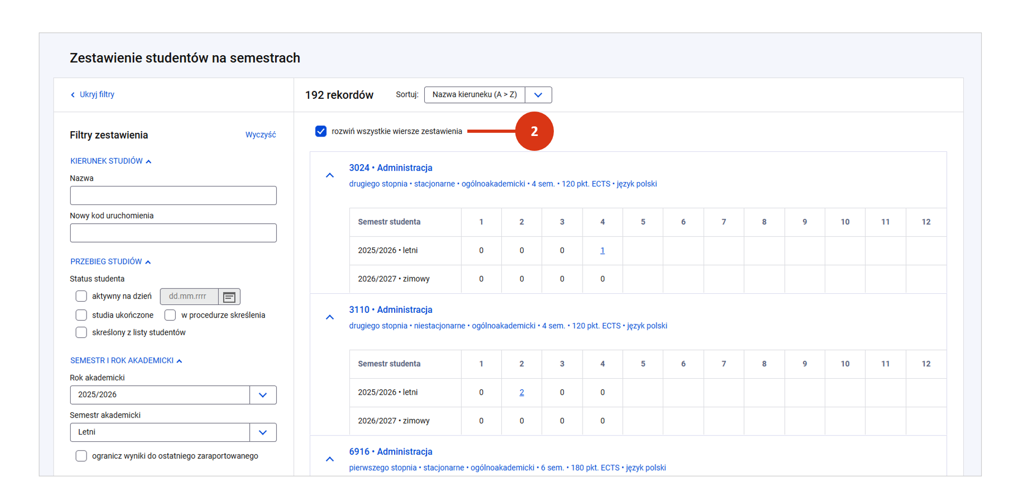This screenshot has height=503, width=1018.
Task: Click the Nowy kod uruchomienia field
Action: (173, 233)
